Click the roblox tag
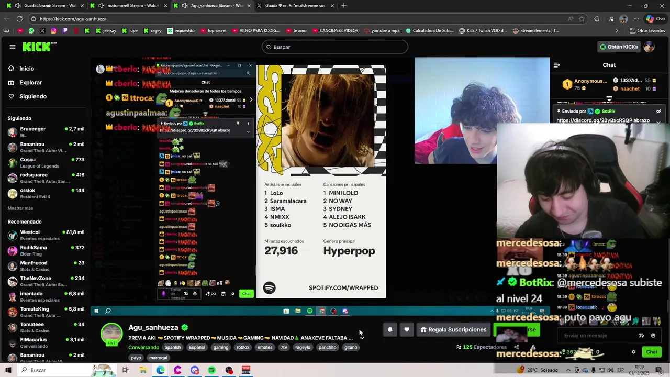The image size is (670, 377). [x=243, y=347]
